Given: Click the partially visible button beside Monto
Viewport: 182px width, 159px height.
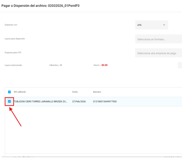Looking at the screenshot, I should click(180, 65).
